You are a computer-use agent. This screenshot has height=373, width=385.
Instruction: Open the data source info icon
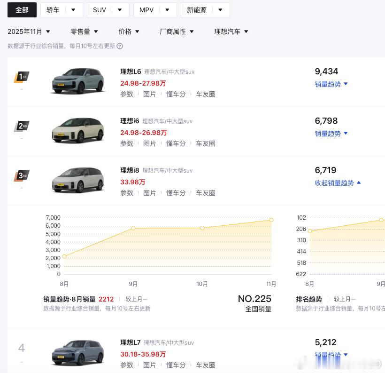click(x=120, y=46)
